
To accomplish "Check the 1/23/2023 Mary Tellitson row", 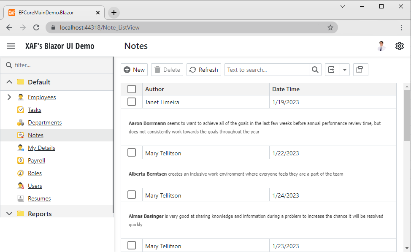I will click(132, 245).
